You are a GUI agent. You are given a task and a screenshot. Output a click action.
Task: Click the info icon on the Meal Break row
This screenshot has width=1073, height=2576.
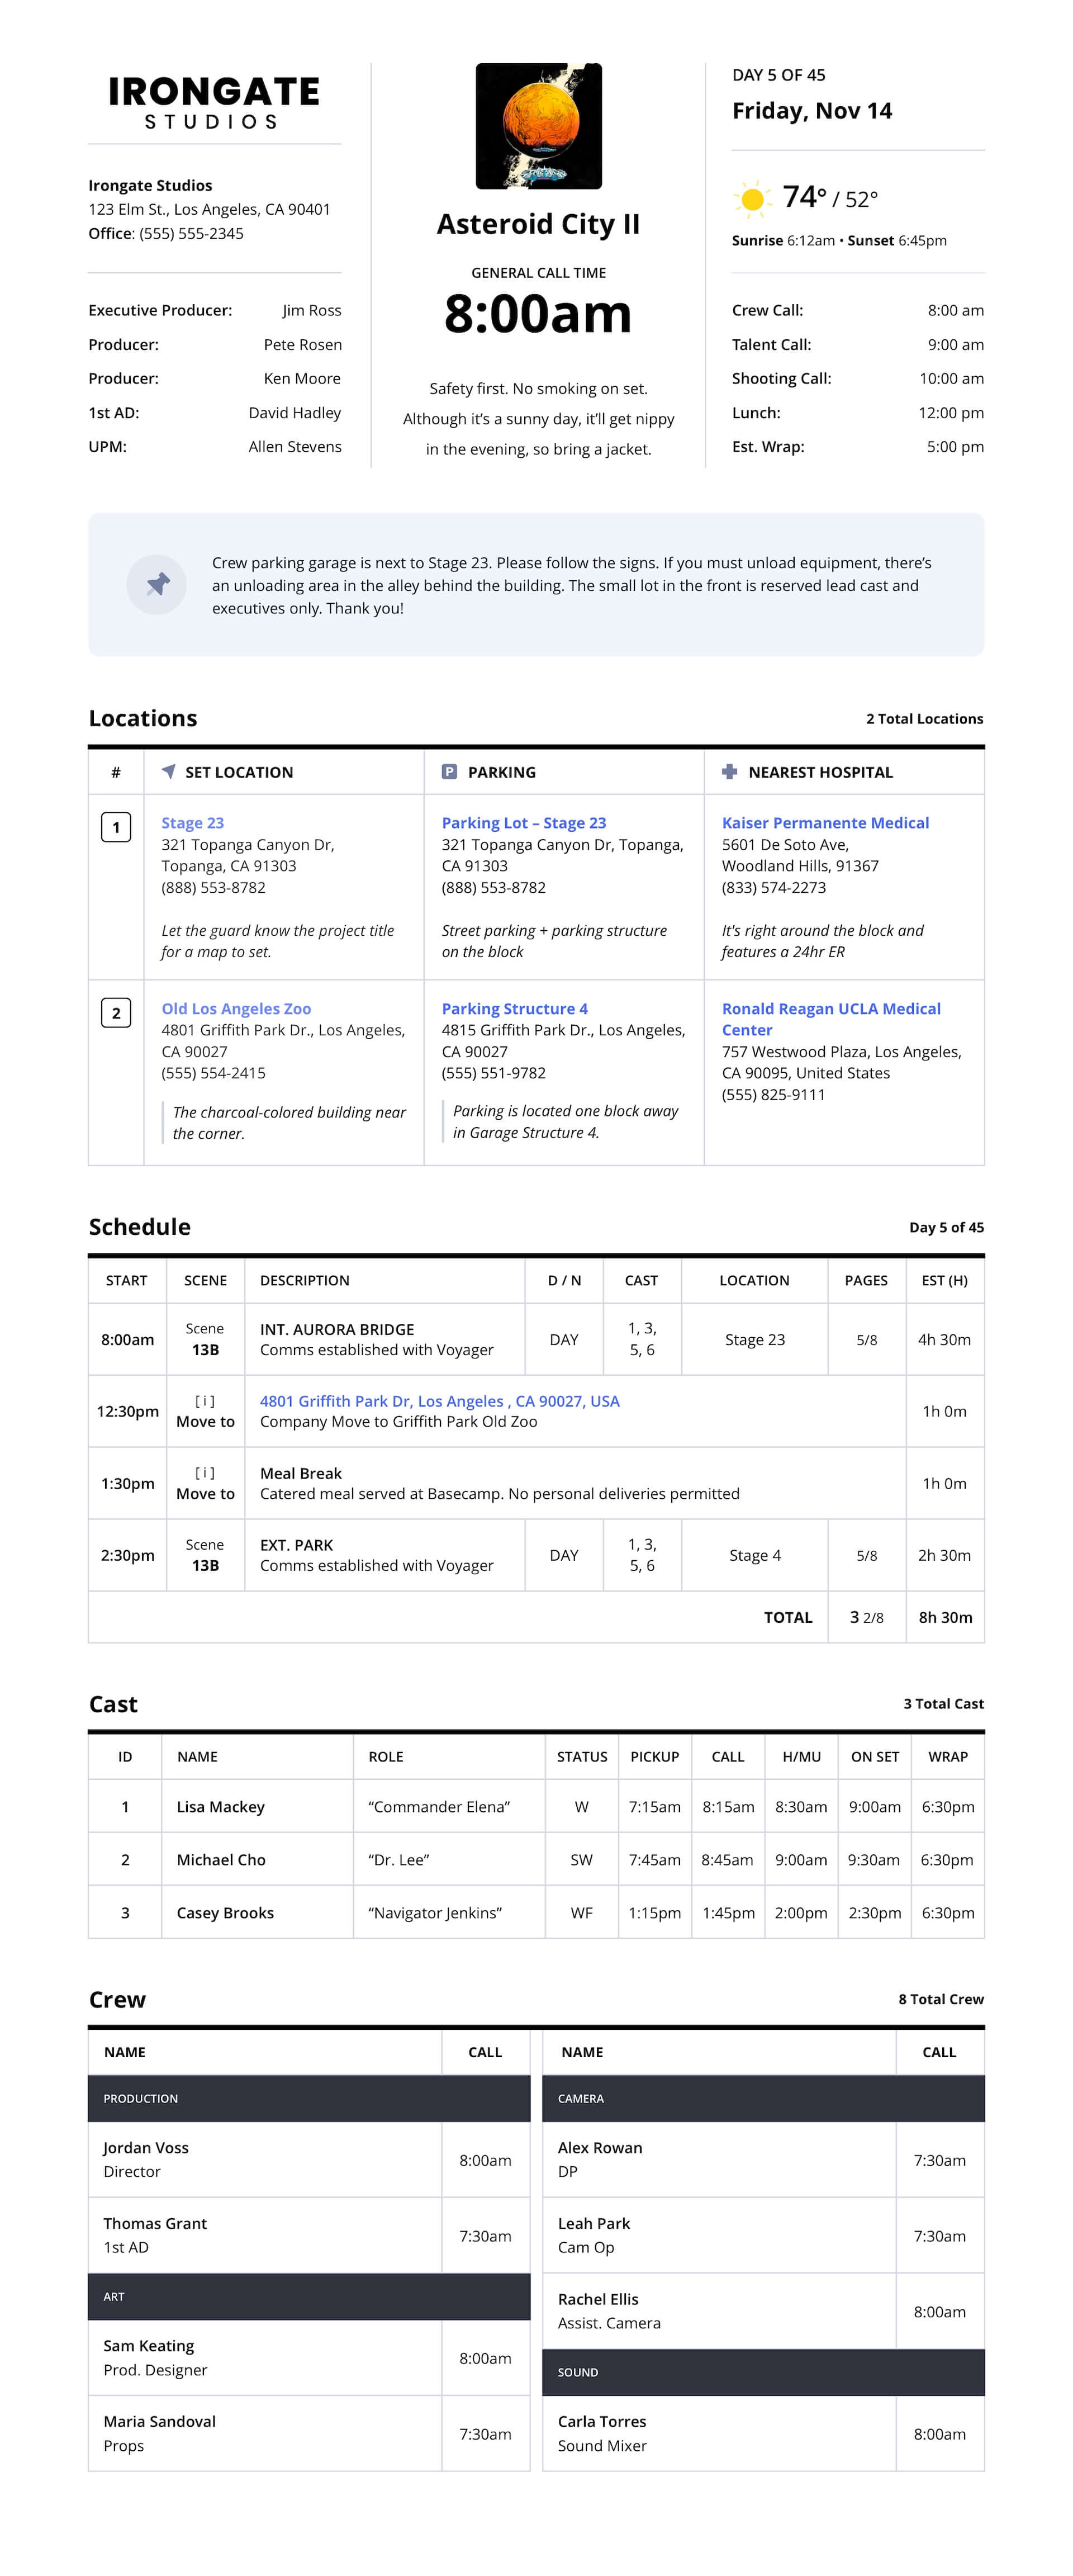(205, 1473)
